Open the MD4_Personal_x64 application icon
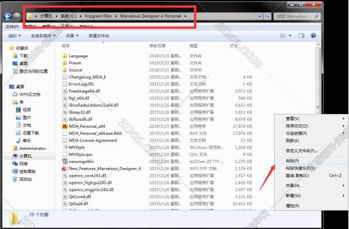 tap(64, 126)
